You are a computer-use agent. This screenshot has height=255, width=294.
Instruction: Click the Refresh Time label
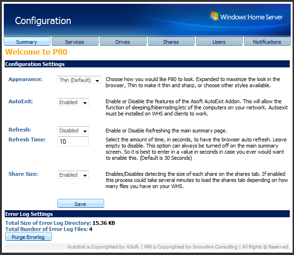[x=27, y=140]
